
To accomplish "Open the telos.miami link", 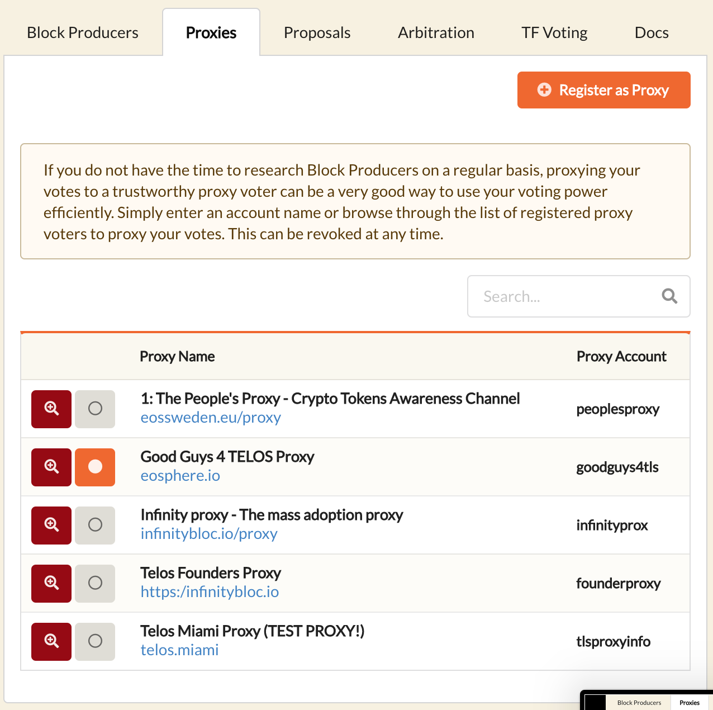I will (x=179, y=651).
